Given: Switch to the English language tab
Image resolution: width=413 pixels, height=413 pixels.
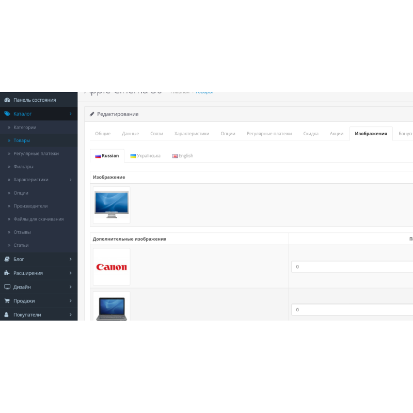Looking at the screenshot, I should tap(183, 156).
